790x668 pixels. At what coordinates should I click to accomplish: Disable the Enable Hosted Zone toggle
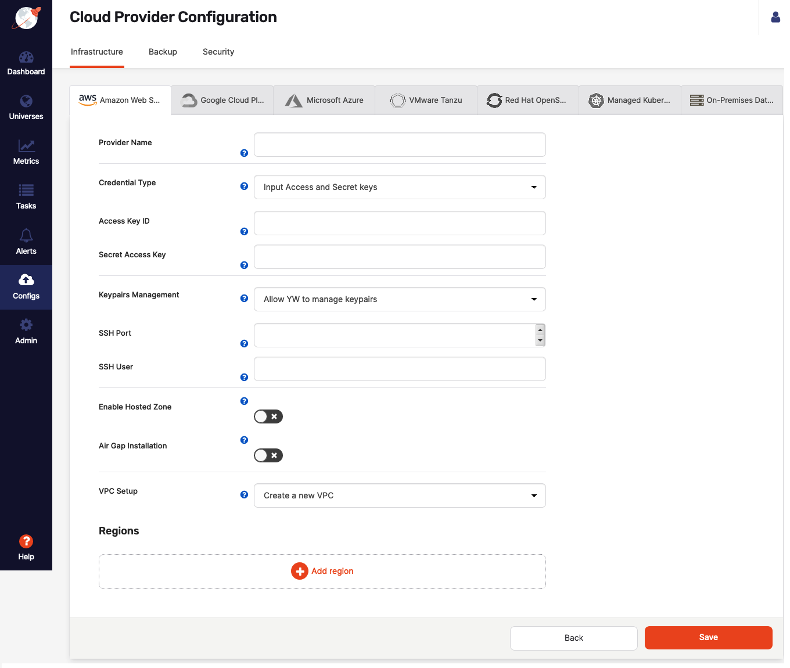pyautogui.click(x=268, y=416)
